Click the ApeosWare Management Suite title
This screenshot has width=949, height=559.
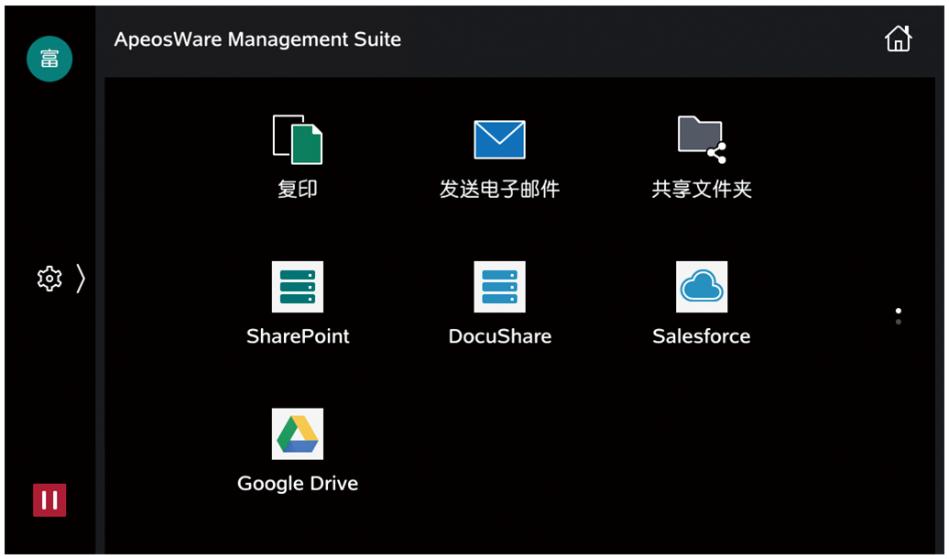(257, 39)
